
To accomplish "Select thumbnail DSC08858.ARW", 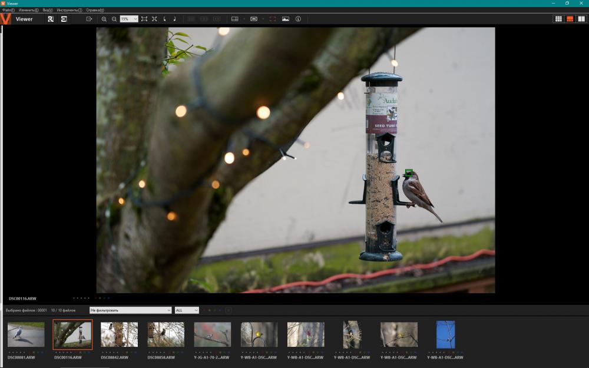I will pyautogui.click(x=166, y=334).
